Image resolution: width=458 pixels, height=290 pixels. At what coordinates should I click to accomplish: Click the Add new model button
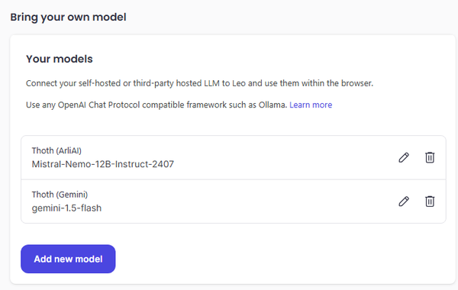click(68, 259)
